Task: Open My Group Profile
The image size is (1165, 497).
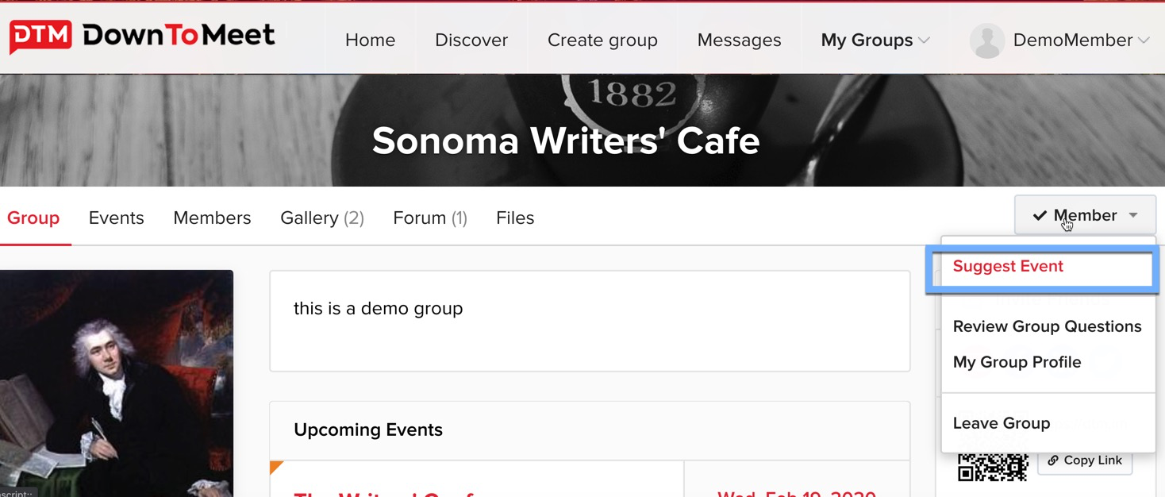Action: (x=1017, y=362)
